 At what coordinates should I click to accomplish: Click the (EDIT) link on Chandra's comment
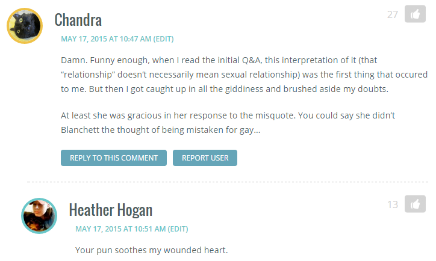(x=164, y=39)
